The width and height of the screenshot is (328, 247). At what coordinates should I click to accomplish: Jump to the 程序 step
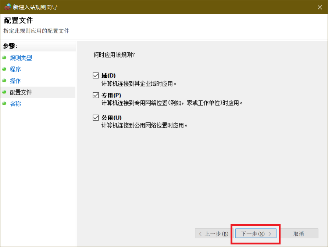15,69
